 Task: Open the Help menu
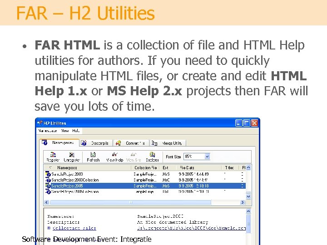[x=76, y=131]
